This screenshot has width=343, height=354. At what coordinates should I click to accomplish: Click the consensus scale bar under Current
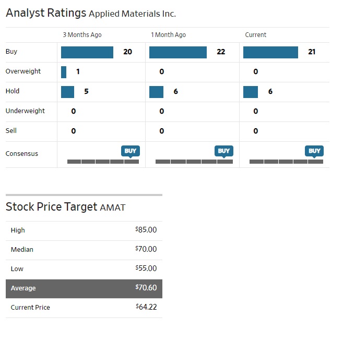[286, 162]
